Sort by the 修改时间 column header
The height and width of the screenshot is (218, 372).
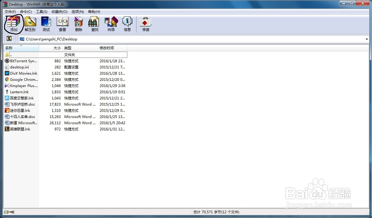point(112,48)
